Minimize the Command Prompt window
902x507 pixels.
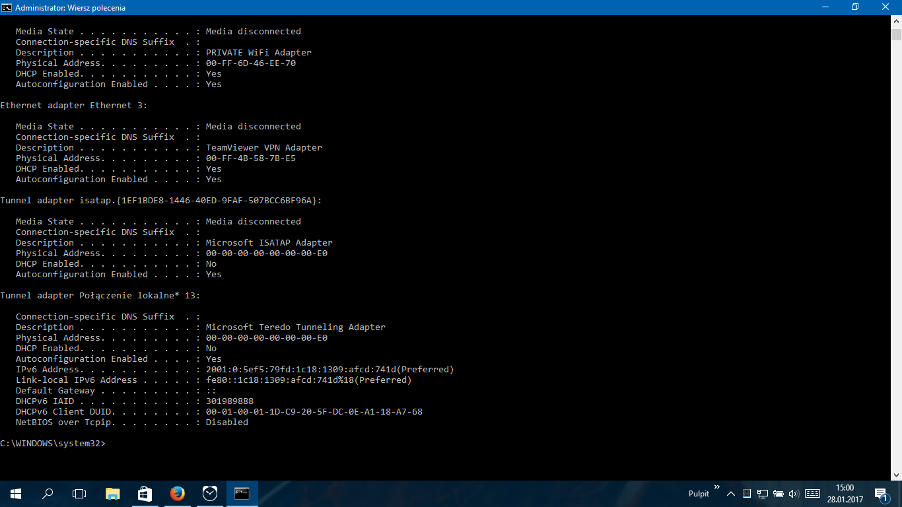[x=825, y=7]
